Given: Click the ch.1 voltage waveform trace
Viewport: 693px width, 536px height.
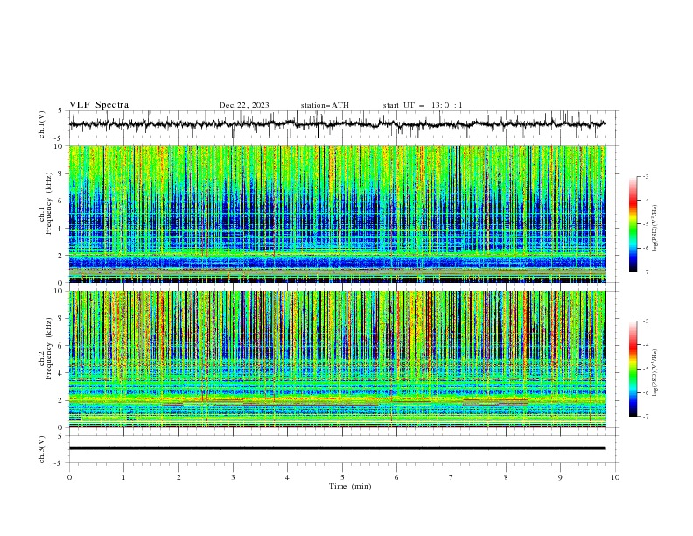Looking at the screenshot, I should click(337, 124).
